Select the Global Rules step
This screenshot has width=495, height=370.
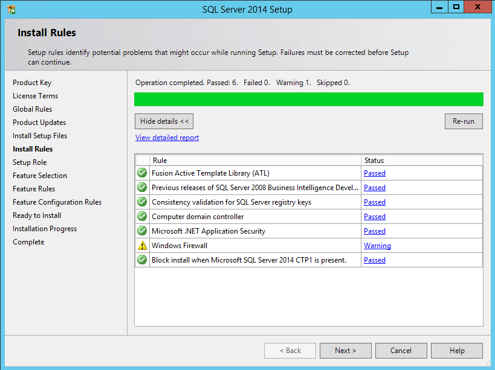32,109
